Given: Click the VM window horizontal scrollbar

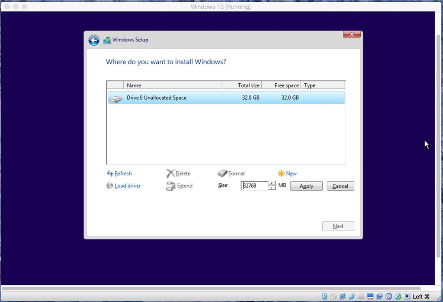Looking at the screenshot, I should (x=211, y=289).
